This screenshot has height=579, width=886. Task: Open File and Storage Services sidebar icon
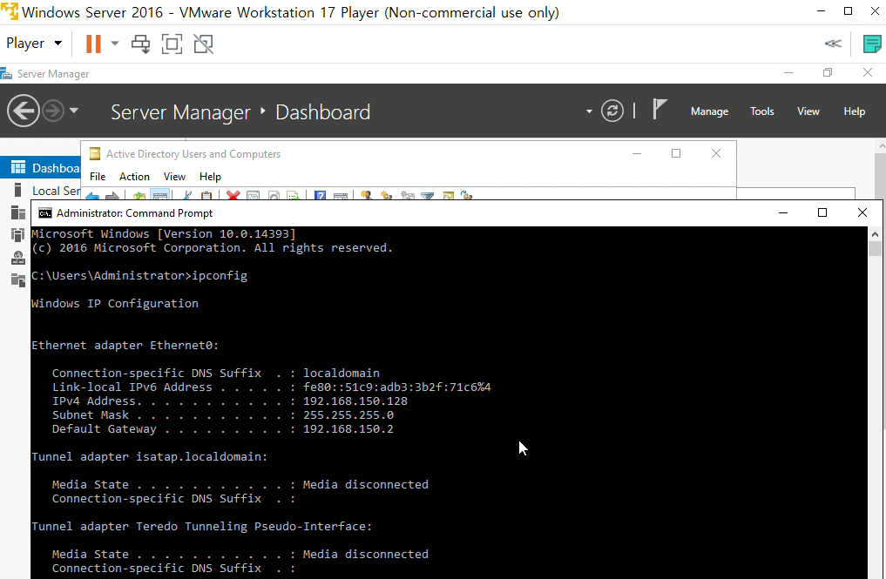coord(18,279)
